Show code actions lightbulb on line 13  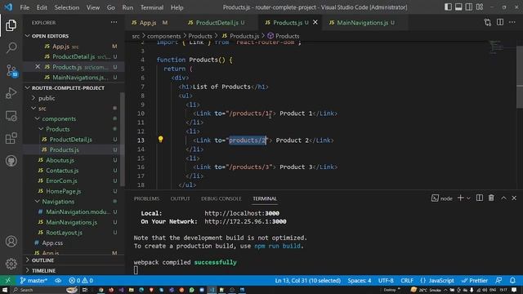[160, 139]
